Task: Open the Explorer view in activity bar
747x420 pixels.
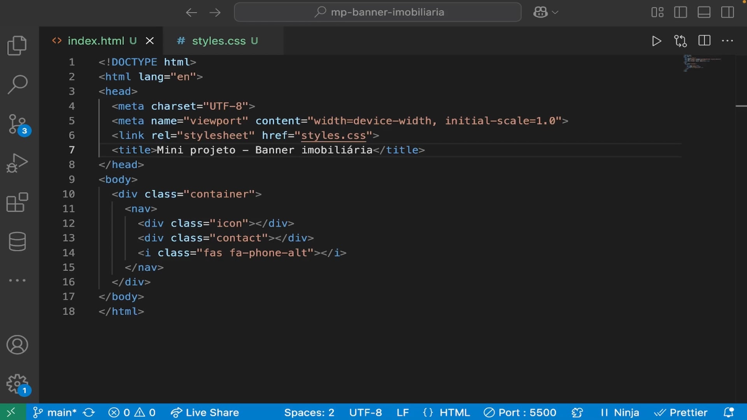Action: click(17, 45)
